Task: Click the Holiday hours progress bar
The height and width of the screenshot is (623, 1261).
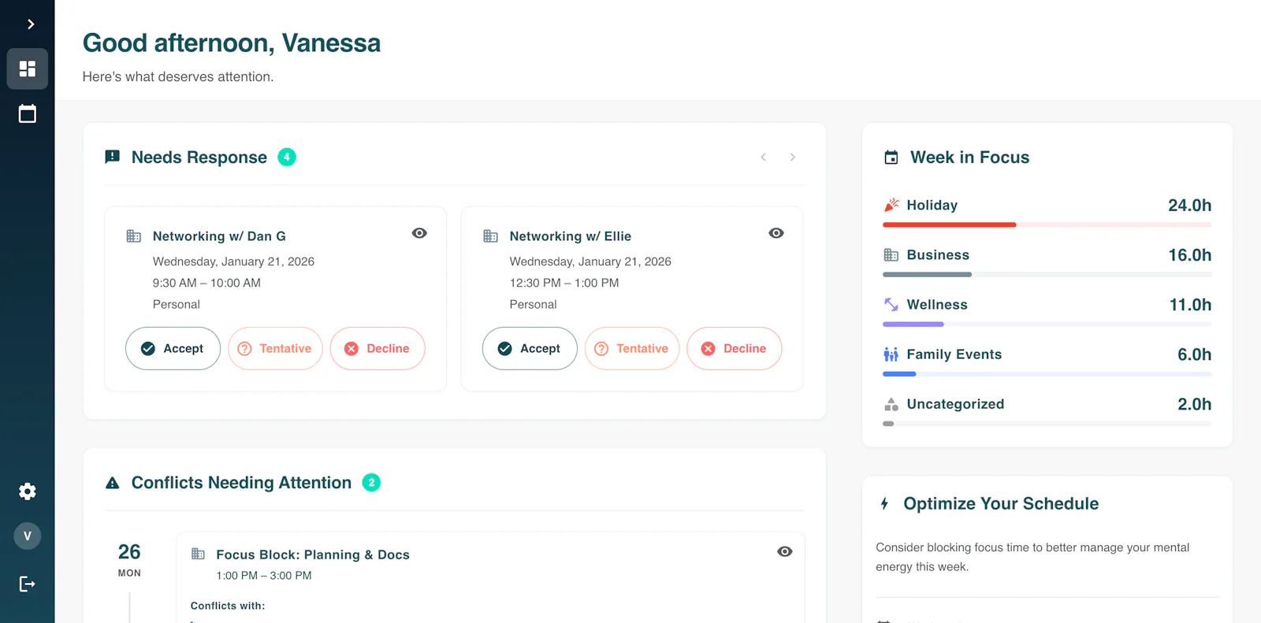Action: 1047,224
